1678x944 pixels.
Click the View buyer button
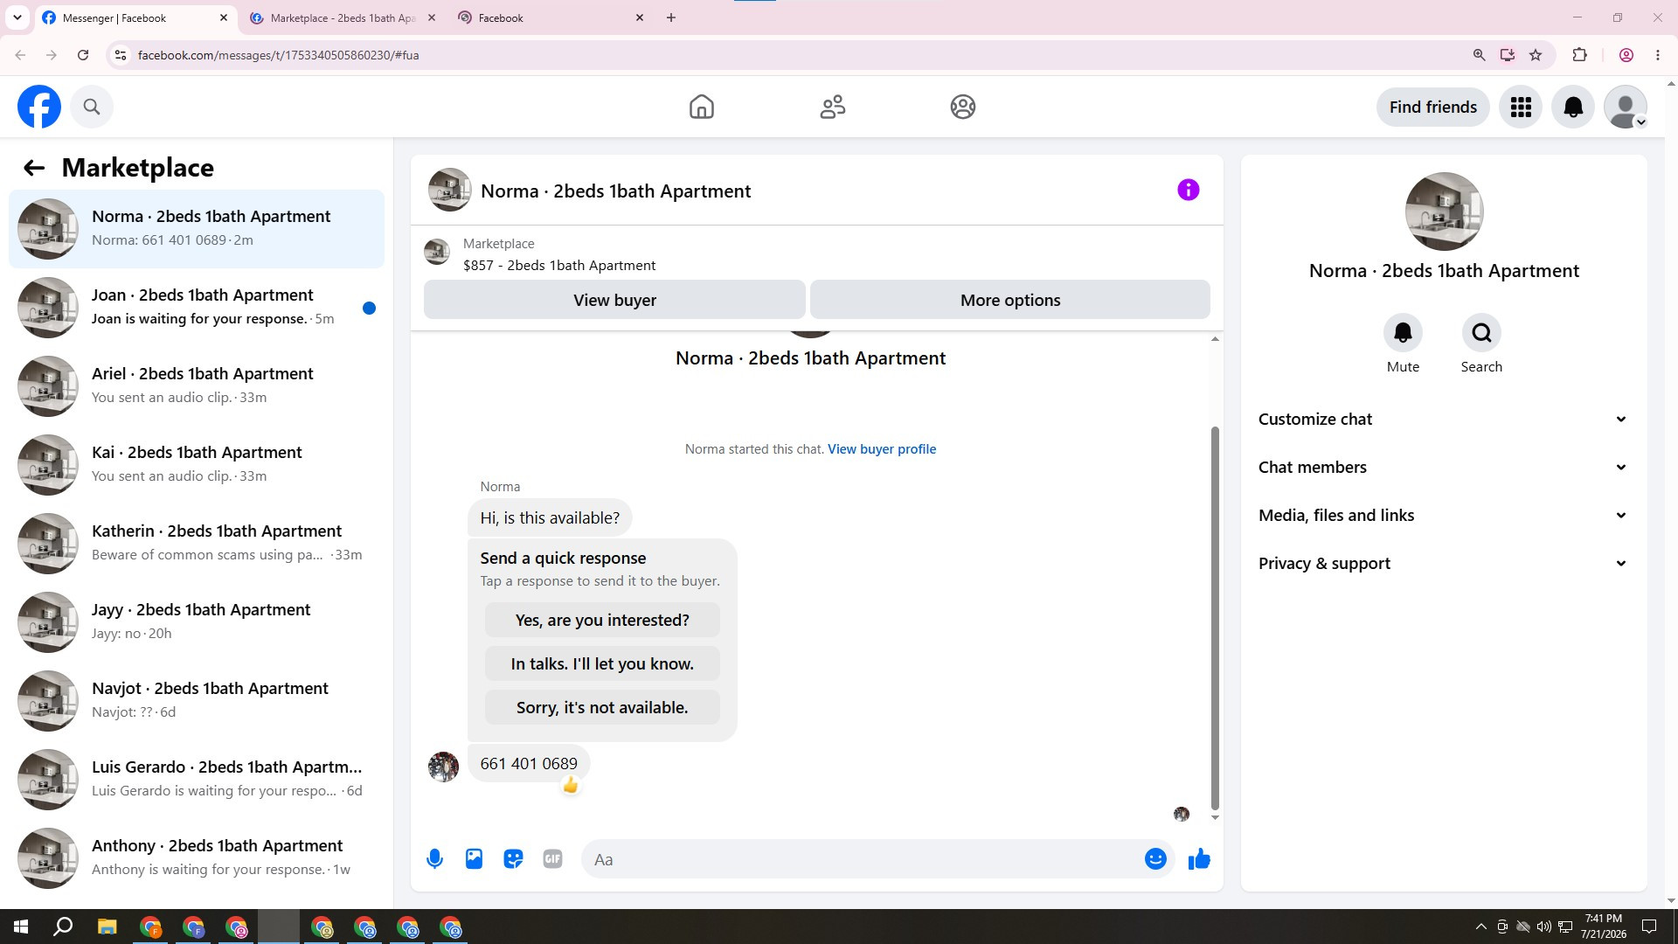pos(614,300)
